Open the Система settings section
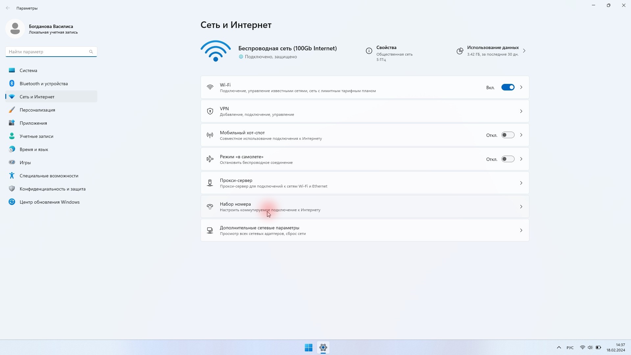The image size is (631, 355). [x=28, y=70]
